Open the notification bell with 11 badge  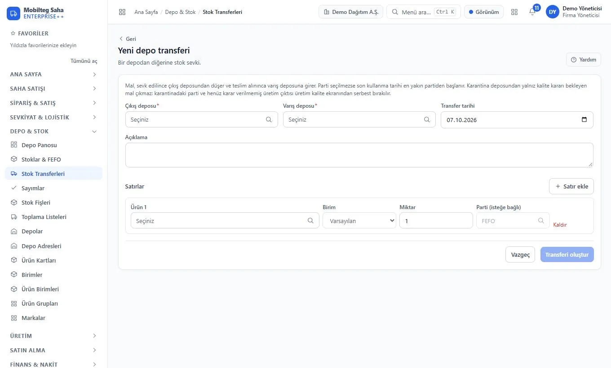[532, 12]
